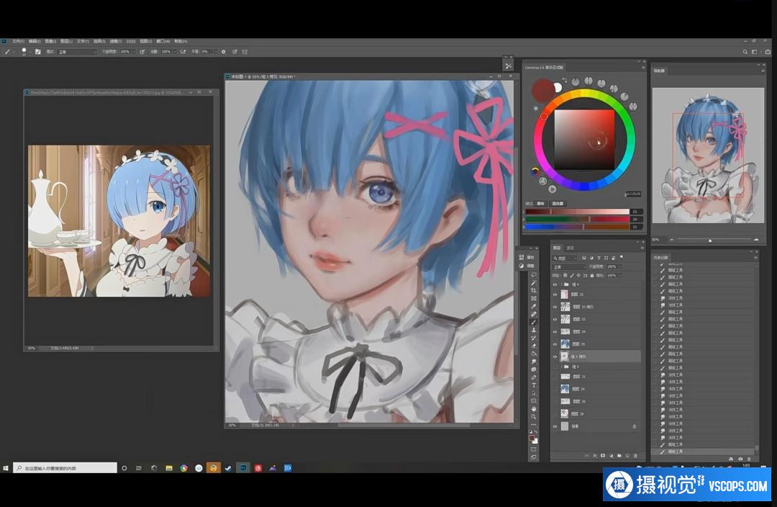The height and width of the screenshot is (507, 777).
Task: Click the Quick Mask mode icon
Action: (534, 449)
